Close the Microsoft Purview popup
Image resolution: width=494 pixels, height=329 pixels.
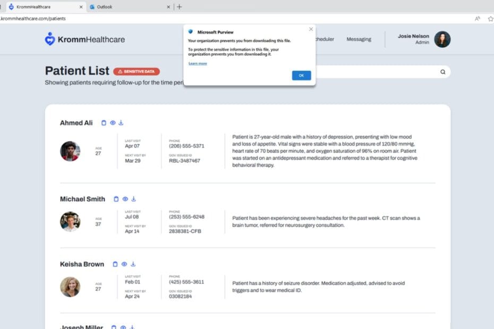[311, 29]
